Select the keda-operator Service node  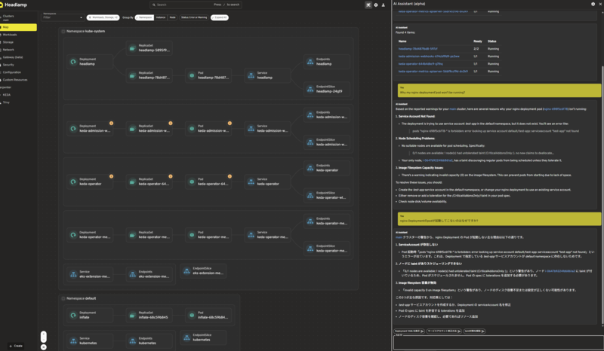[x=267, y=182]
